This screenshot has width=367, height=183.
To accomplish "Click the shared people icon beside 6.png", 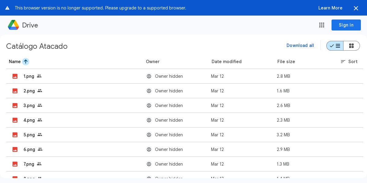I will (x=40, y=149).
